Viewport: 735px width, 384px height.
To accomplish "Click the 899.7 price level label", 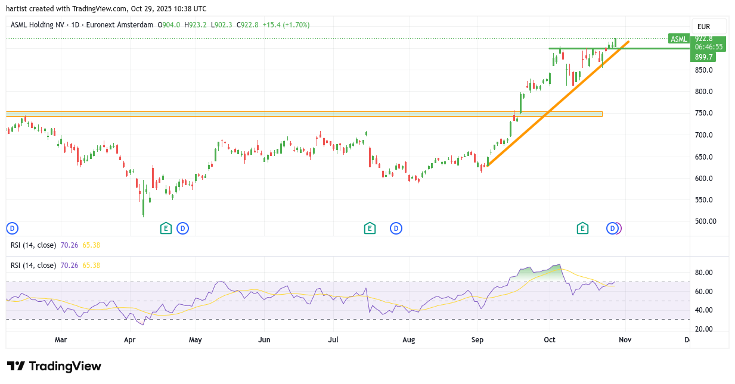I will pos(703,57).
